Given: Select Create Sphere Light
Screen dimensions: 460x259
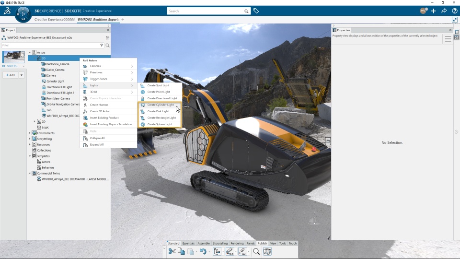Looking at the screenshot, I should point(160,124).
